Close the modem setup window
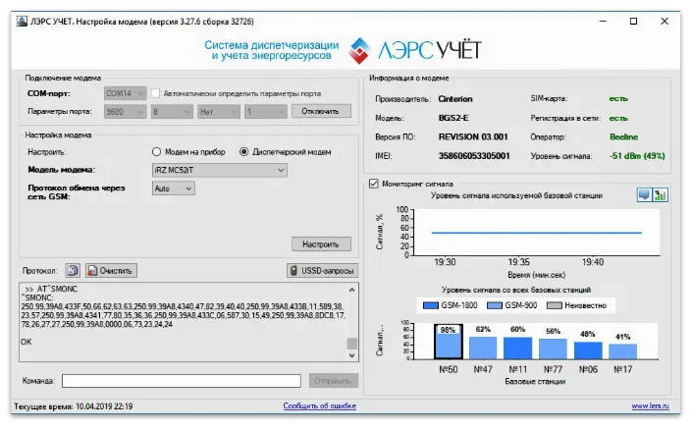The height and width of the screenshot is (431, 693). [x=665, y=22]
